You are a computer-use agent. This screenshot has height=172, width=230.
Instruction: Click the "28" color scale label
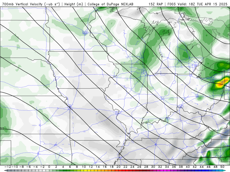pos(146,167)
